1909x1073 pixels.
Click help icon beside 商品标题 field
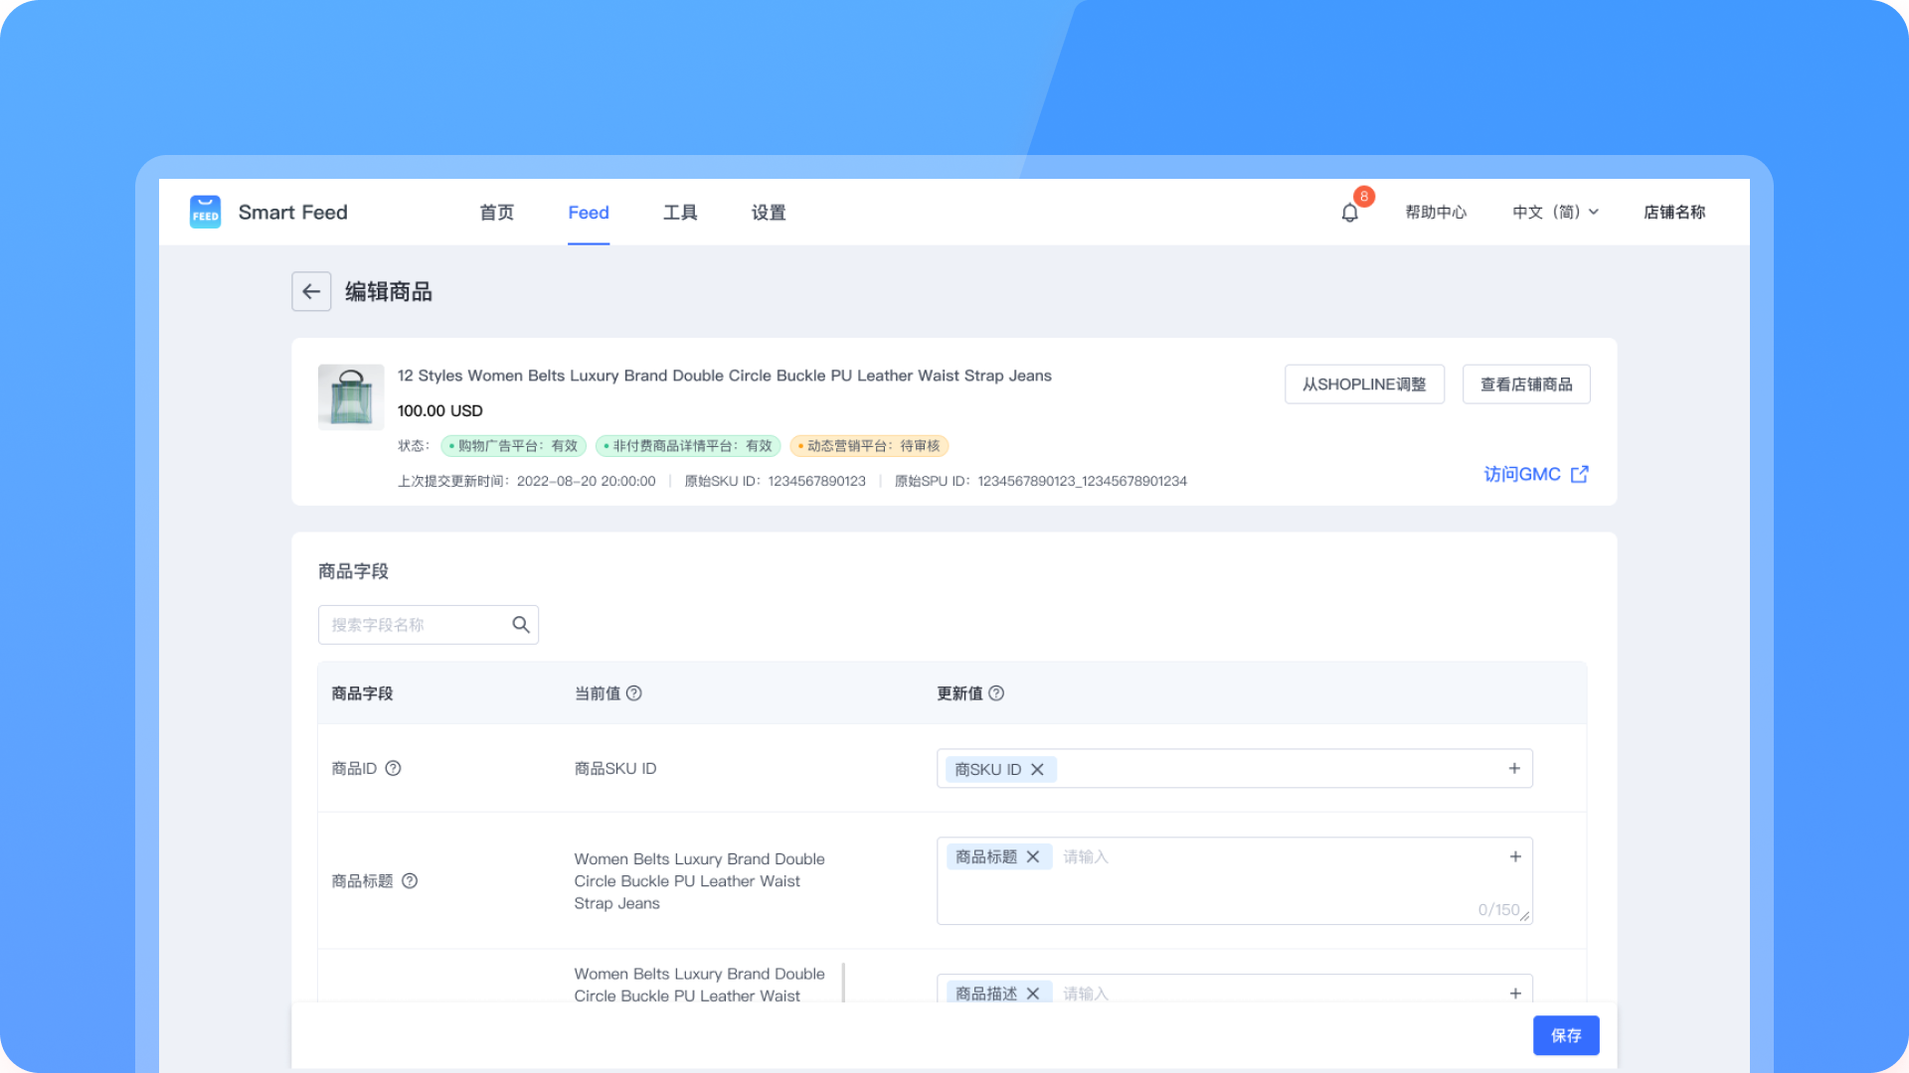click(410, 881)
